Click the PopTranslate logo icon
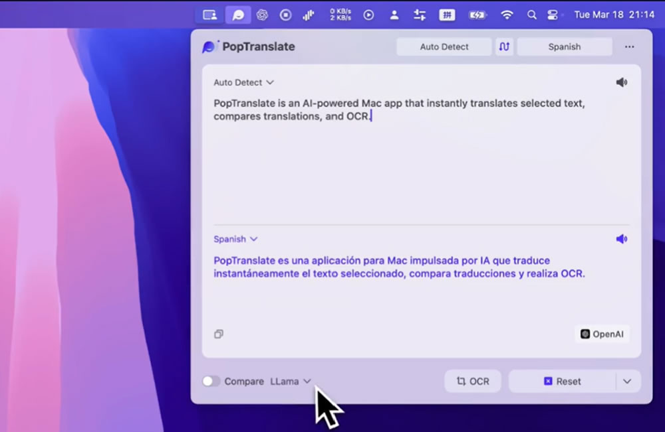The width and height of the screenshot is (665, 432). 209,46
